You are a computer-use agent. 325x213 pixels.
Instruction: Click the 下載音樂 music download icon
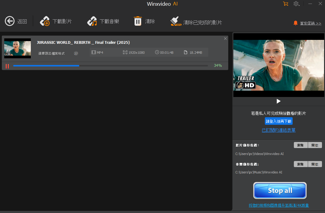[92, 21]
